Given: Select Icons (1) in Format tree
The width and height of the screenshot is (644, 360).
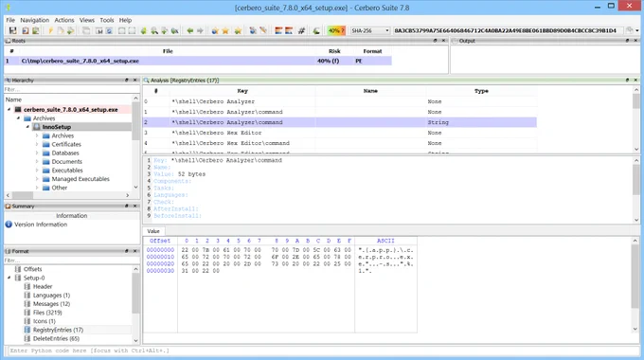Looking at the screenshot, I should [44, 321].
